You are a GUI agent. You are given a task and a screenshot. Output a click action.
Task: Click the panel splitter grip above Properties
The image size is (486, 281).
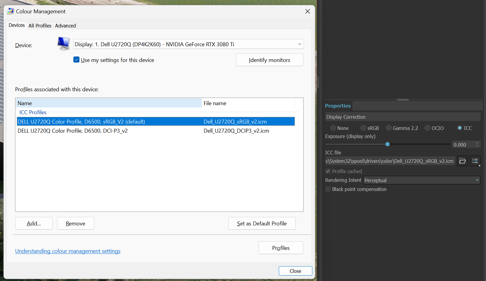(x=403, y=99)
